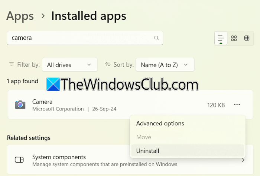Screen dimensions: 260x176
Task: Open the All drives filter dropdown
Action: [69, 65]
